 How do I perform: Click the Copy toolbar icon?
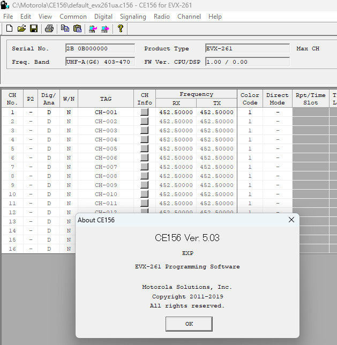click(65, 28)
